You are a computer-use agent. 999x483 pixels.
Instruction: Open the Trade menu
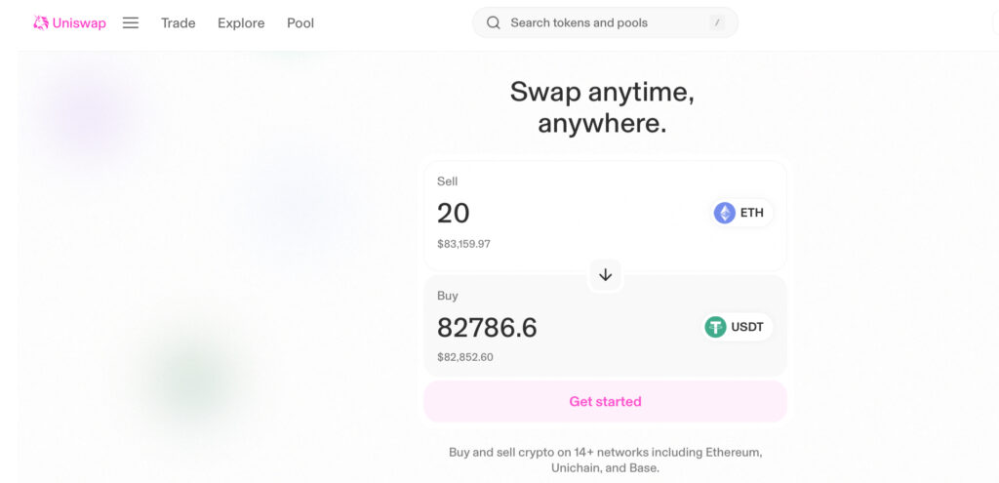click(179, 23)
